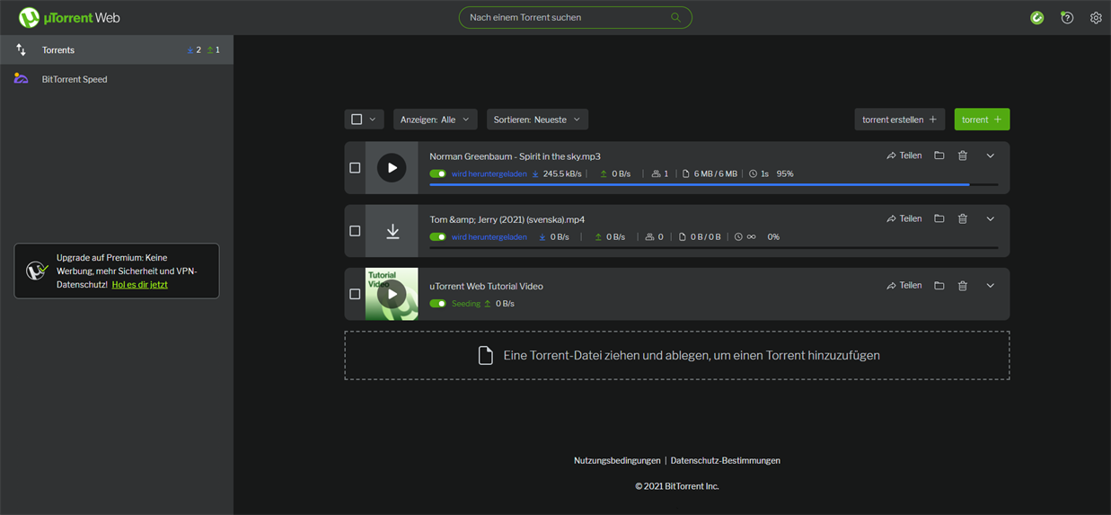
Task: Click the file size icon in Tom & Jerry row
Action: 683,237
